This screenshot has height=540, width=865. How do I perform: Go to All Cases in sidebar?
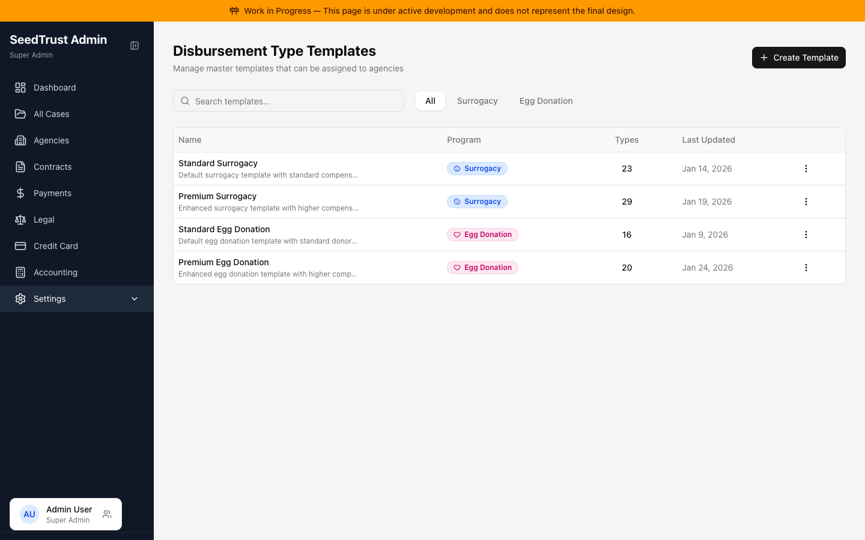[x=77, y=114]
